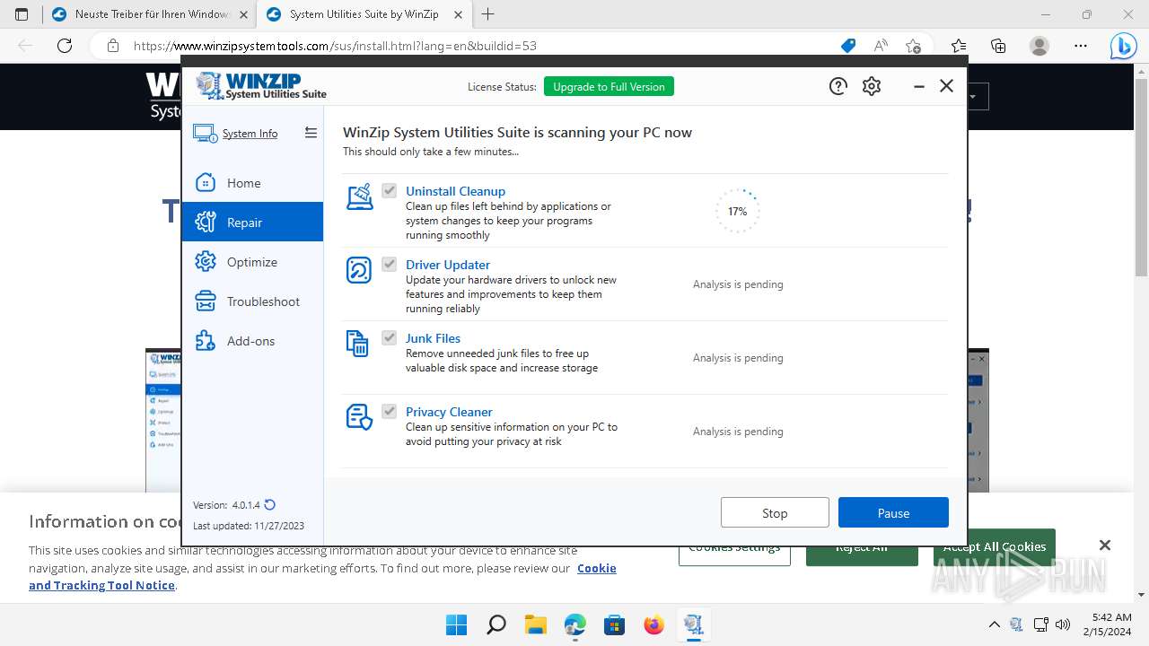Open Edge browser from taskbar
The width and height of the screenshot is (1149, 646).
pyautogui.click(x=574, y=624)
